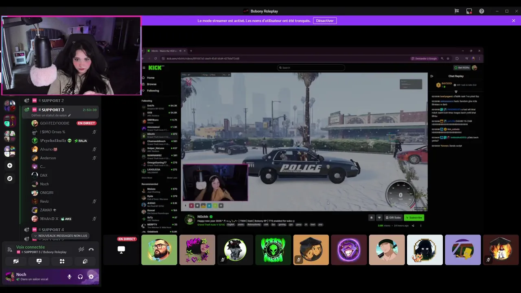Screen dimensions: 521x293
Task: Select the purple monkey avatar tile
Action: 349,250
